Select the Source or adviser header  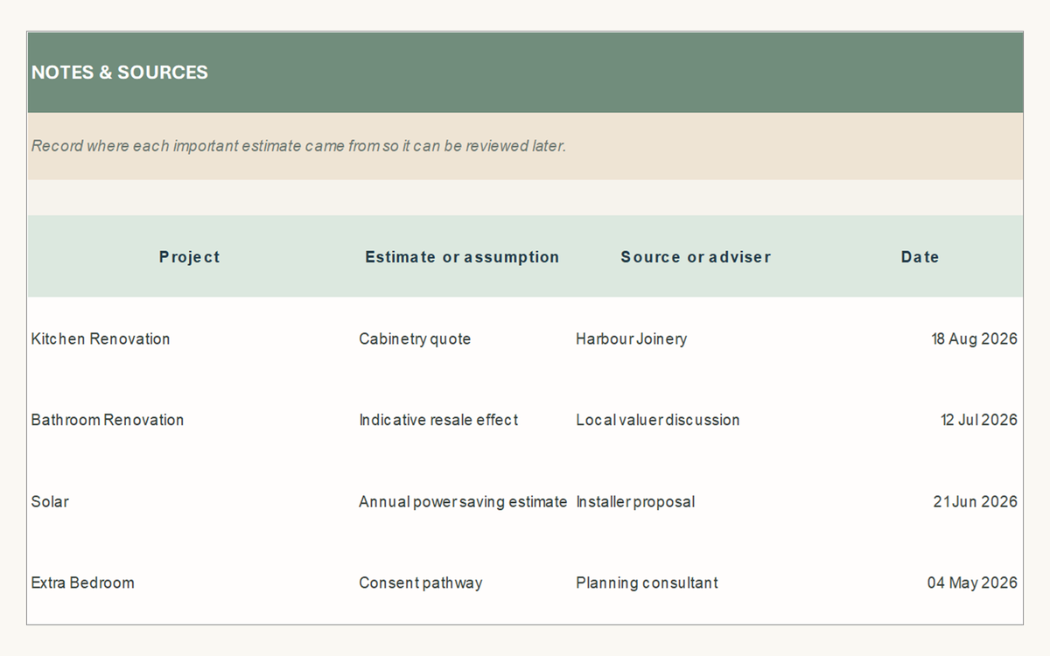696,257
